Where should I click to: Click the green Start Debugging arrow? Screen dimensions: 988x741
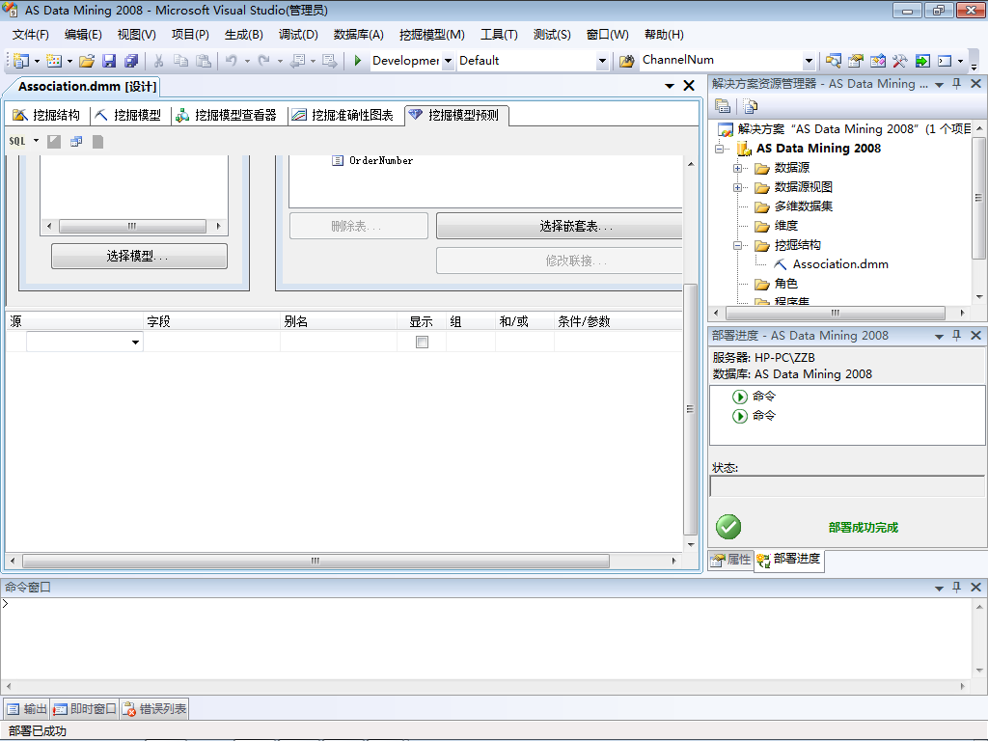click(x=357, y=61)
